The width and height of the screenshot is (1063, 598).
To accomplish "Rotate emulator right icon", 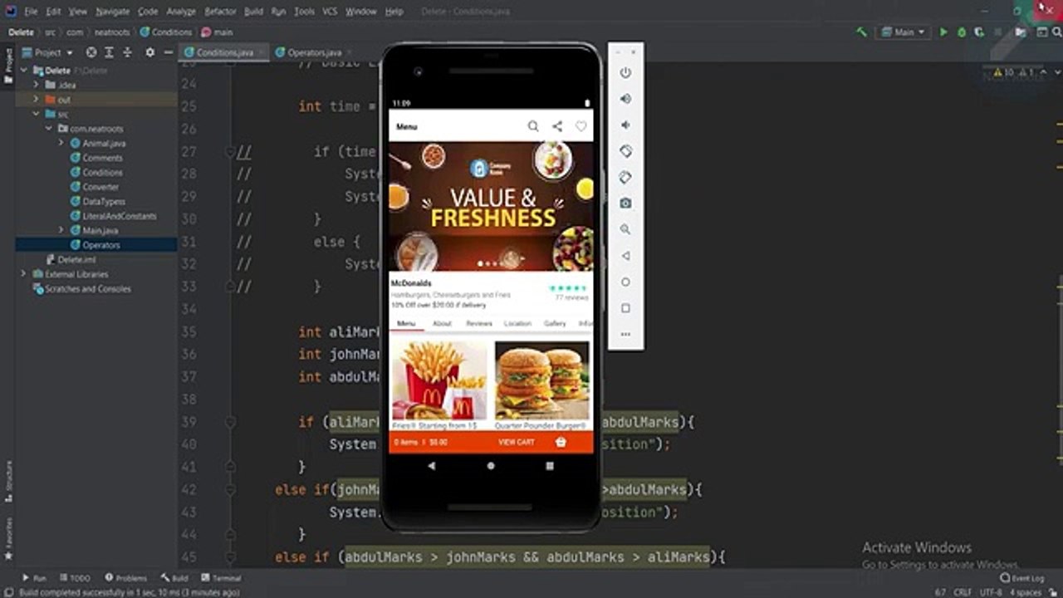I will click(625, 177).
